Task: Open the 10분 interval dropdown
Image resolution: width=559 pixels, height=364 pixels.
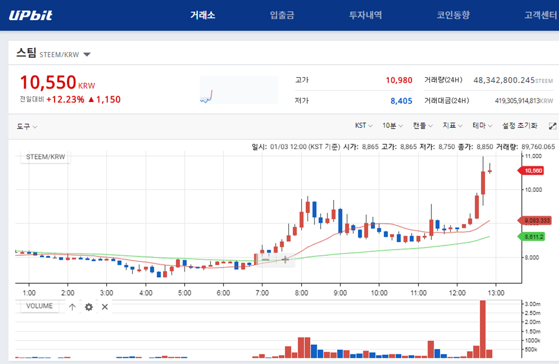Action: click(x=393, y=126)
